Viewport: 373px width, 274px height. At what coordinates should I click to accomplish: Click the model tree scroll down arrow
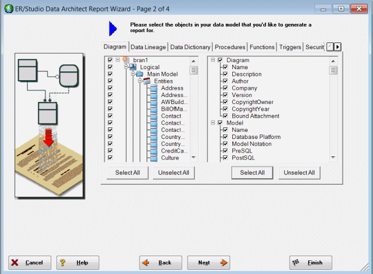(x=194, y=157)
